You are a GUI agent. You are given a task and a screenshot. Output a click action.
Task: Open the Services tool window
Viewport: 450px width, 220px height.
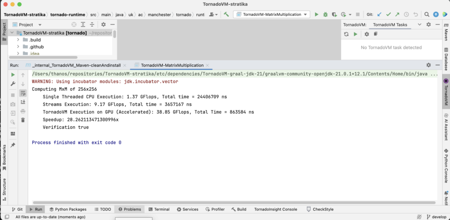pos(188,209)
